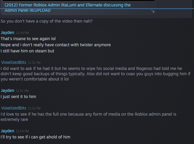Click the embed's diagonal arrow resize icon
This screenshot has width=194, height=144.
(153, 11)
